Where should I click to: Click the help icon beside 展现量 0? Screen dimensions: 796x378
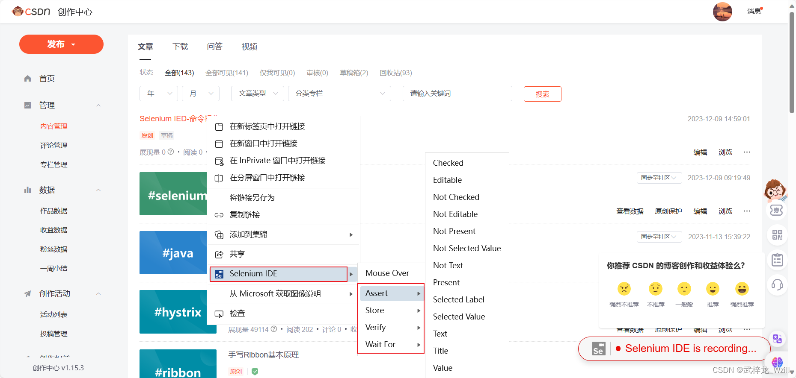point(171,152)
